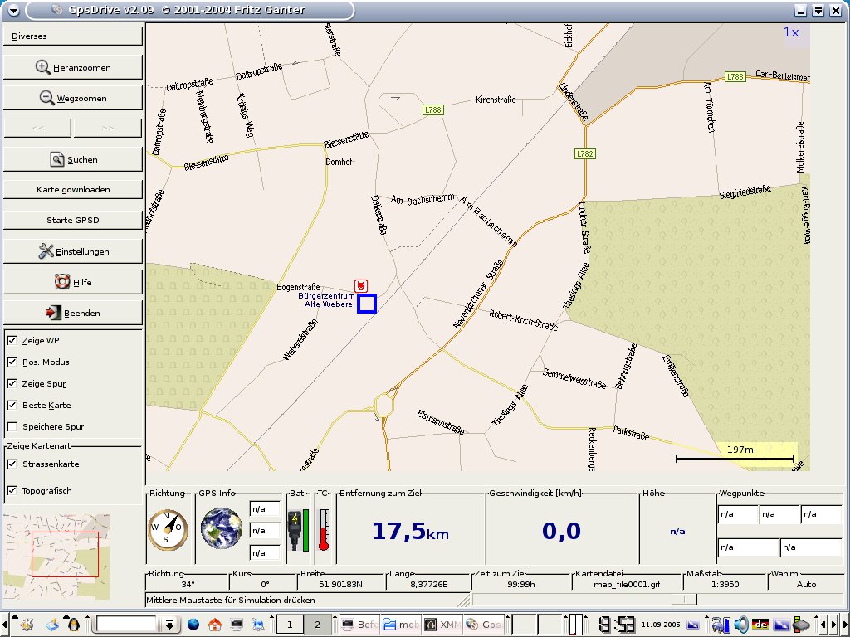This screenshot has width=850, height=637.
Task: Switch to the mob folder taskbar window
Action: click(401, 625)
